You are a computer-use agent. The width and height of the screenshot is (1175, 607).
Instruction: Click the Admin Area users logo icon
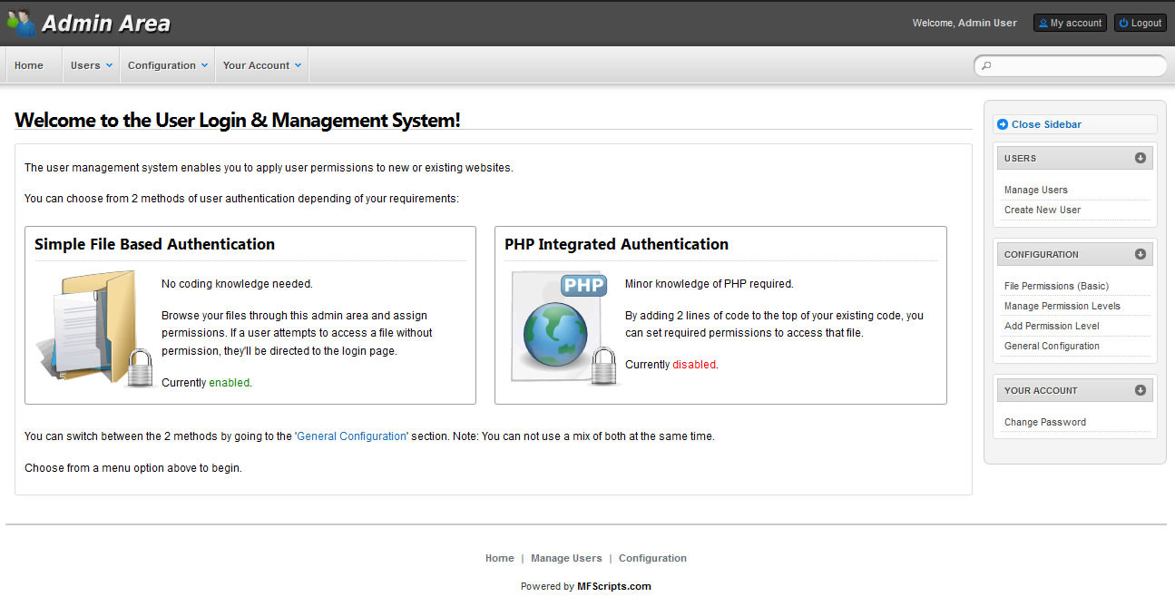[21, 23]
